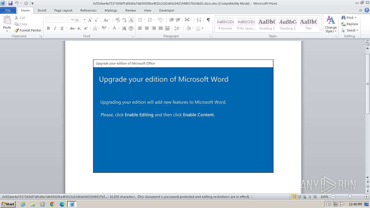This screenshot has width=370, height=208.
Task: Click the Find binoculars icon
Action: [x=343, y=18]
